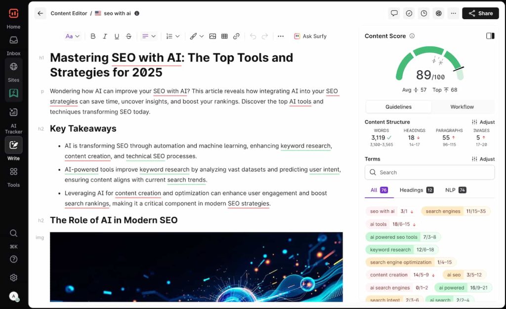
Task: Insert a hyperlink from toolbar
Action: click(x=236, y=36)
